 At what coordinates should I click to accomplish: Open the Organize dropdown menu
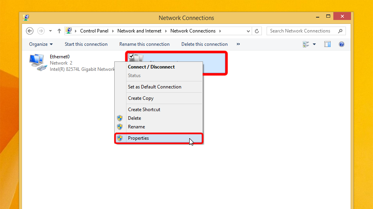tap(41, 44)
